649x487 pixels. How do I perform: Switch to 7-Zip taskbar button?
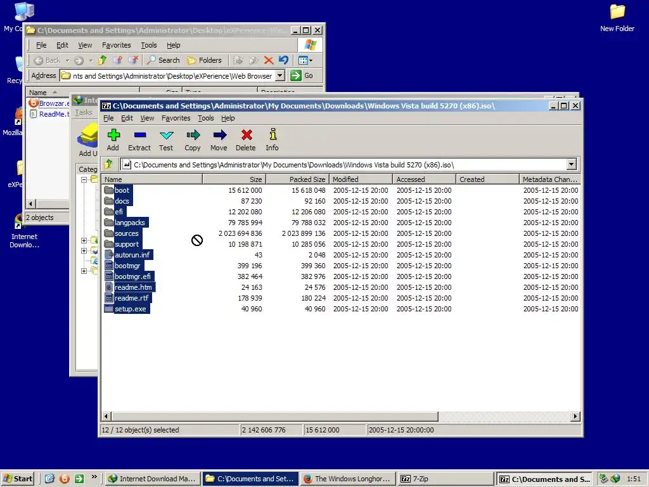445,479
